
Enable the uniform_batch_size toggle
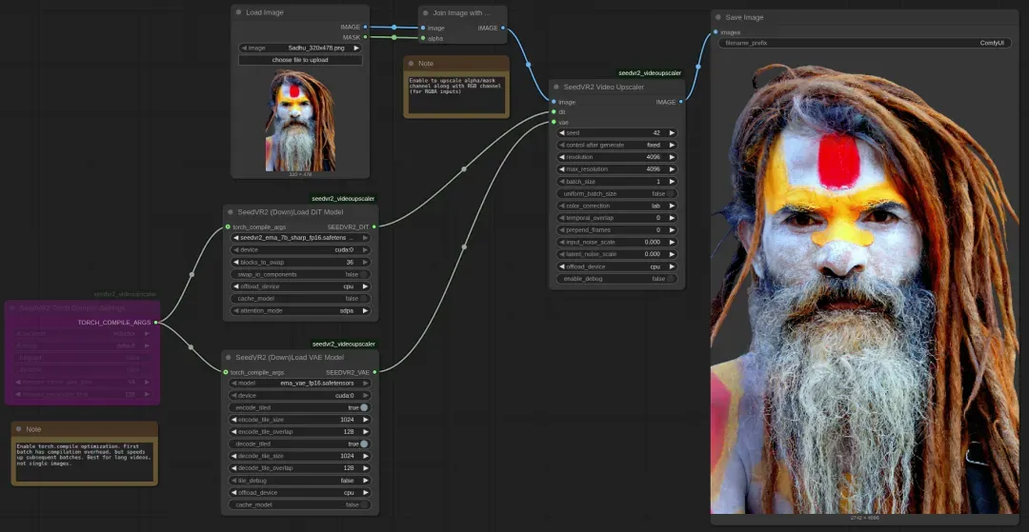pyautogui.click(x=670, y=193)
